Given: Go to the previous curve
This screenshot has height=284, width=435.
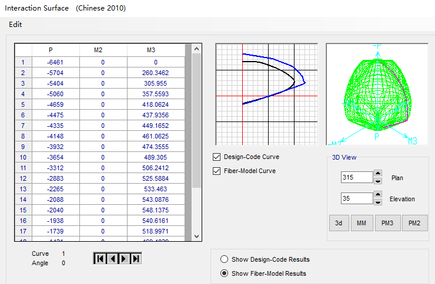Looking at the screenshot, I should point(112,258).
